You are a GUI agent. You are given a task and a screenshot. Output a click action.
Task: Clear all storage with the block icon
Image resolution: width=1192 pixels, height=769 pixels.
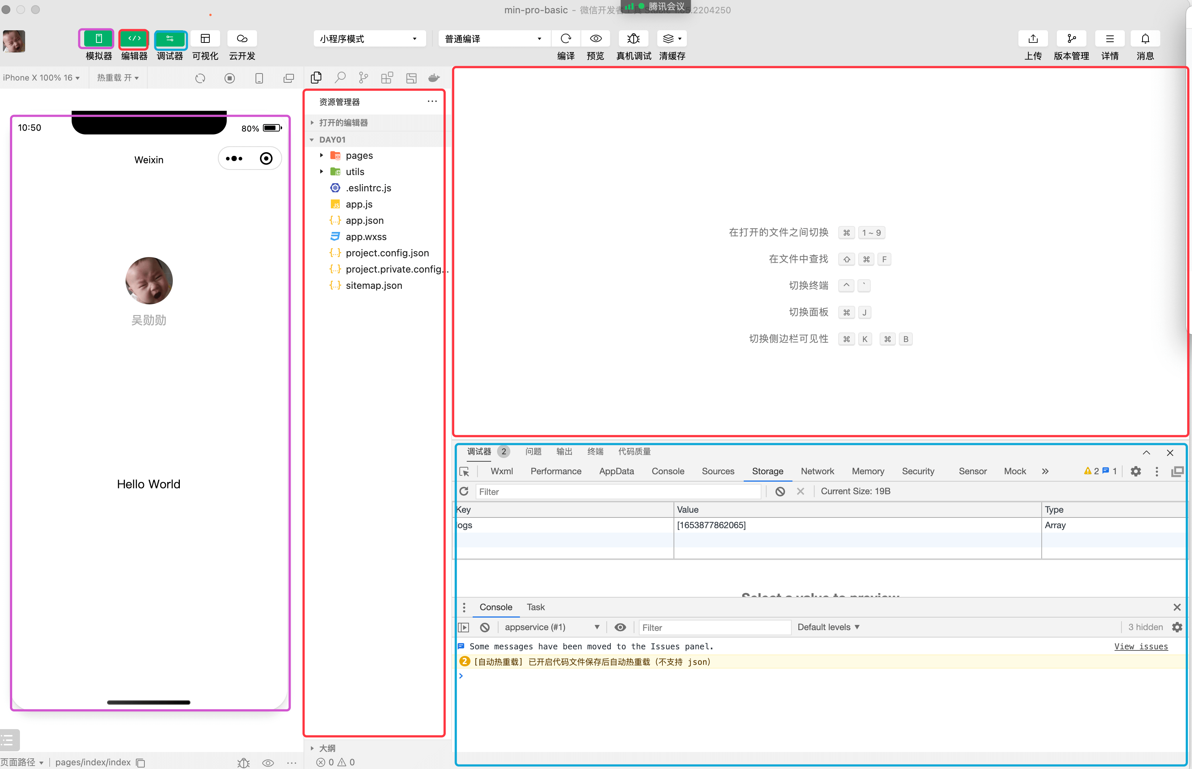click(x=780, y=491)
